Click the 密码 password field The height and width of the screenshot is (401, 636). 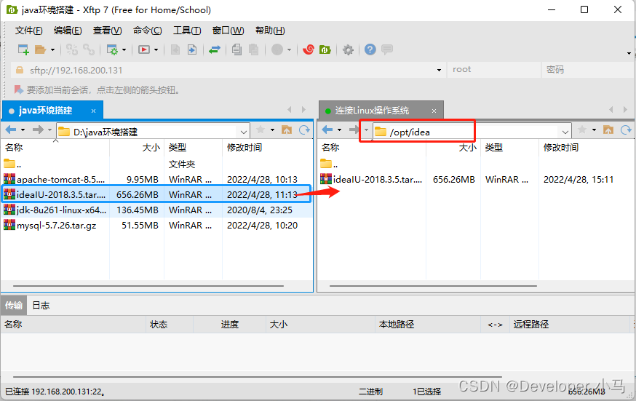(x=588, y=70)
